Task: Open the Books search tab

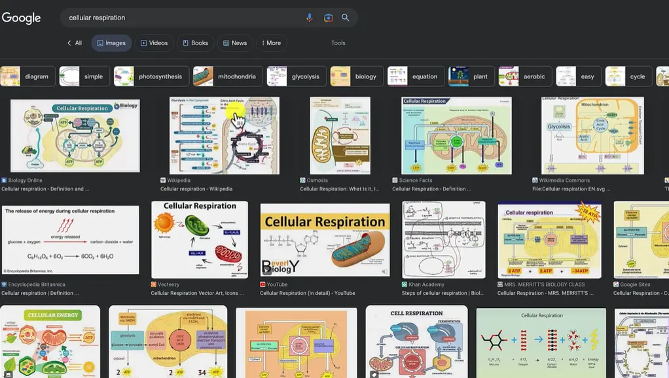Action: click(195, 43)
